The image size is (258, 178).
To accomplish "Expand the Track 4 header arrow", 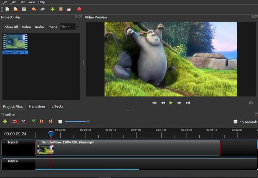I will point(4,161).
